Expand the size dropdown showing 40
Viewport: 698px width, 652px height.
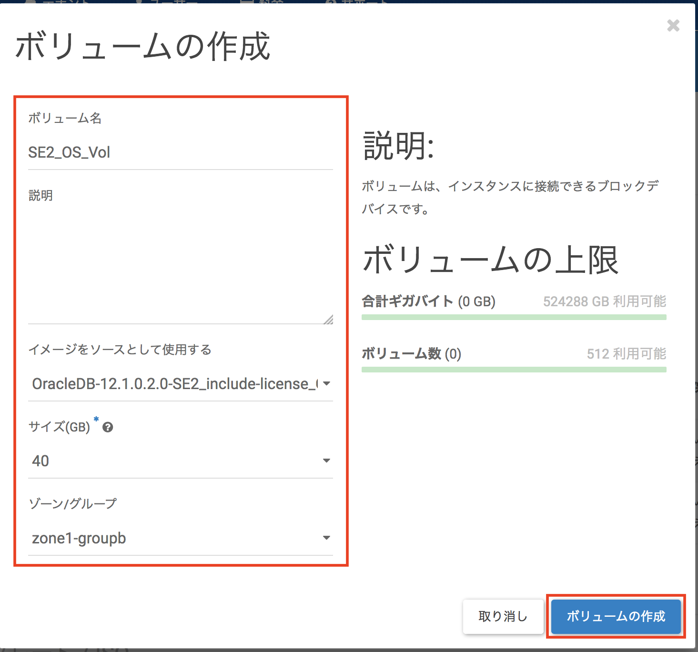point(180,461)
